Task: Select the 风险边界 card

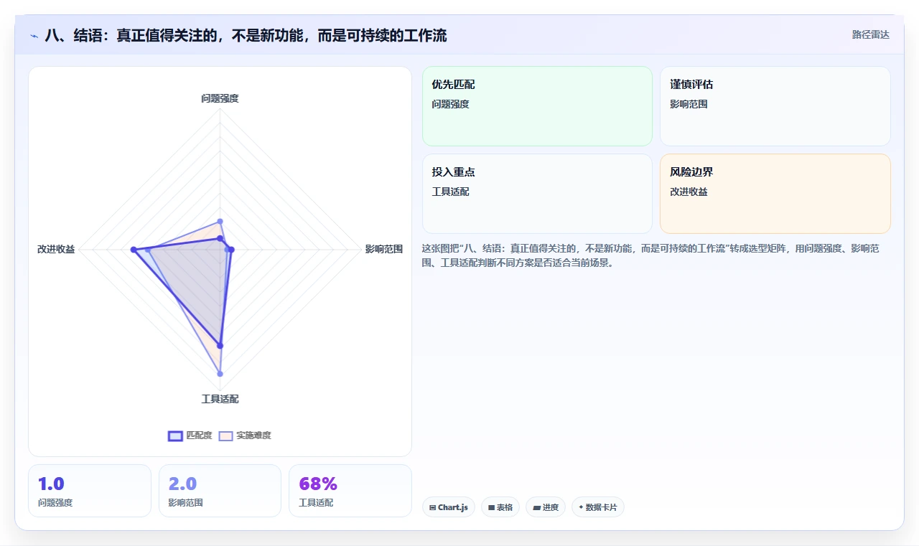Action: pyautogui.click(x=775, y=194)
